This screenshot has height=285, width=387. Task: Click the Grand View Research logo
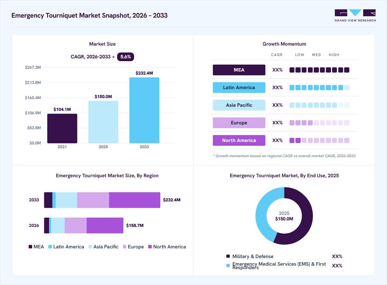pos(355,16)
